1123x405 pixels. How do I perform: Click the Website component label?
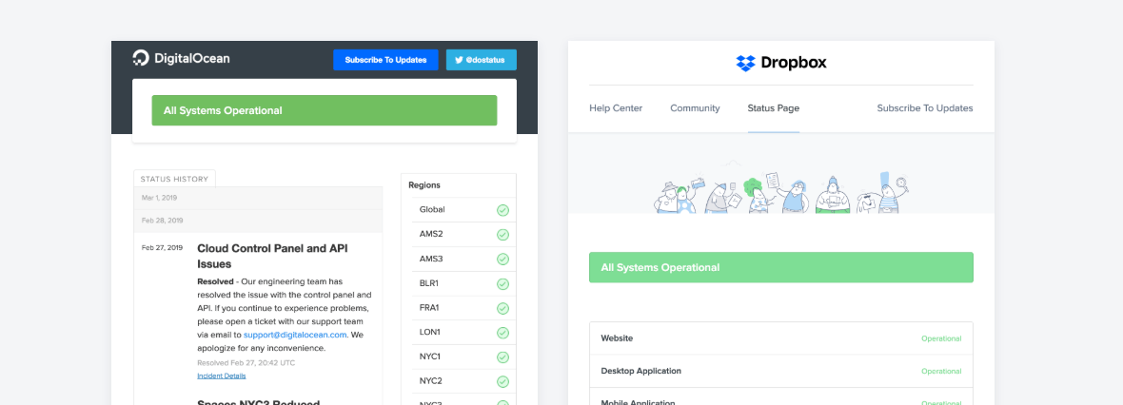click(617, 338)
